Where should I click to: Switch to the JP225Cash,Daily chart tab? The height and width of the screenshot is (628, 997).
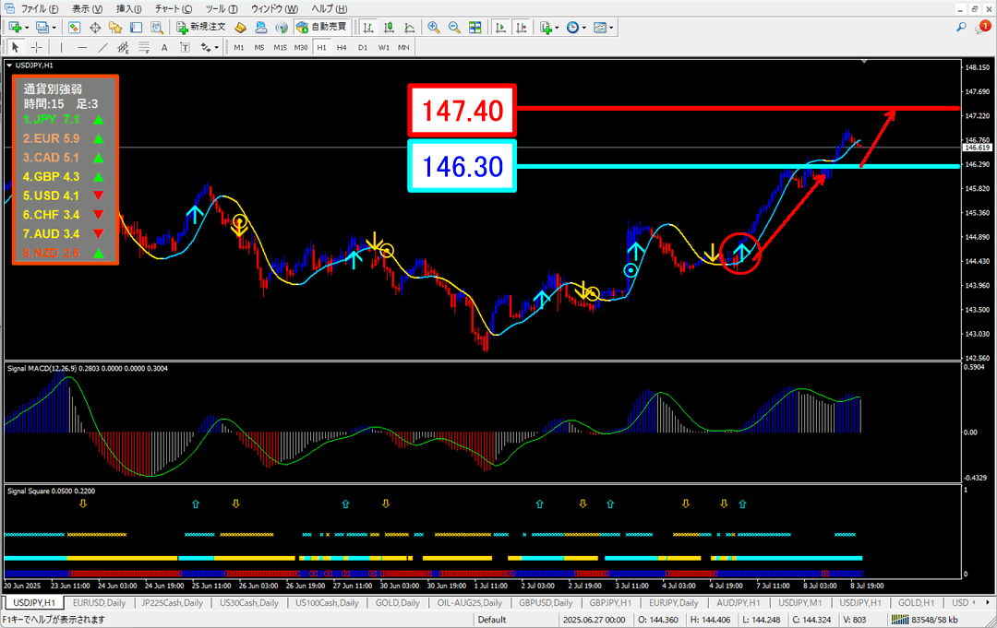pyautogui.click(x=173, y=602)
